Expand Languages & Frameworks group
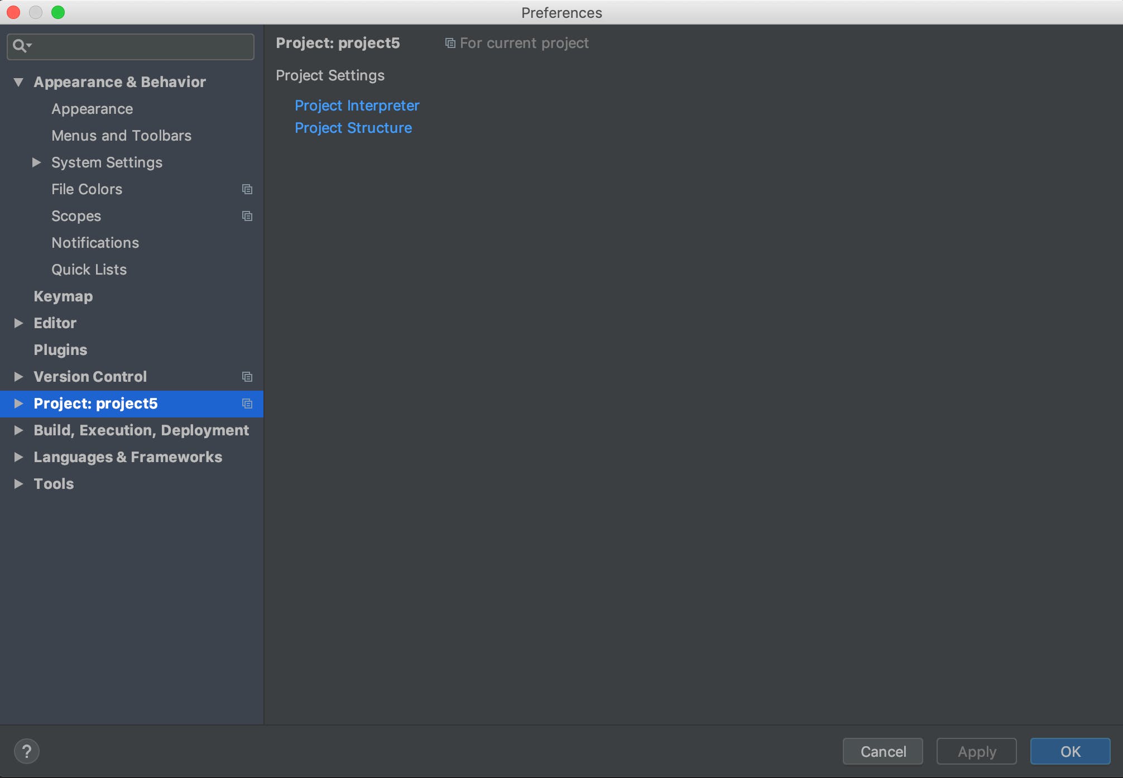1123x778 pixels. coord(18,457)
